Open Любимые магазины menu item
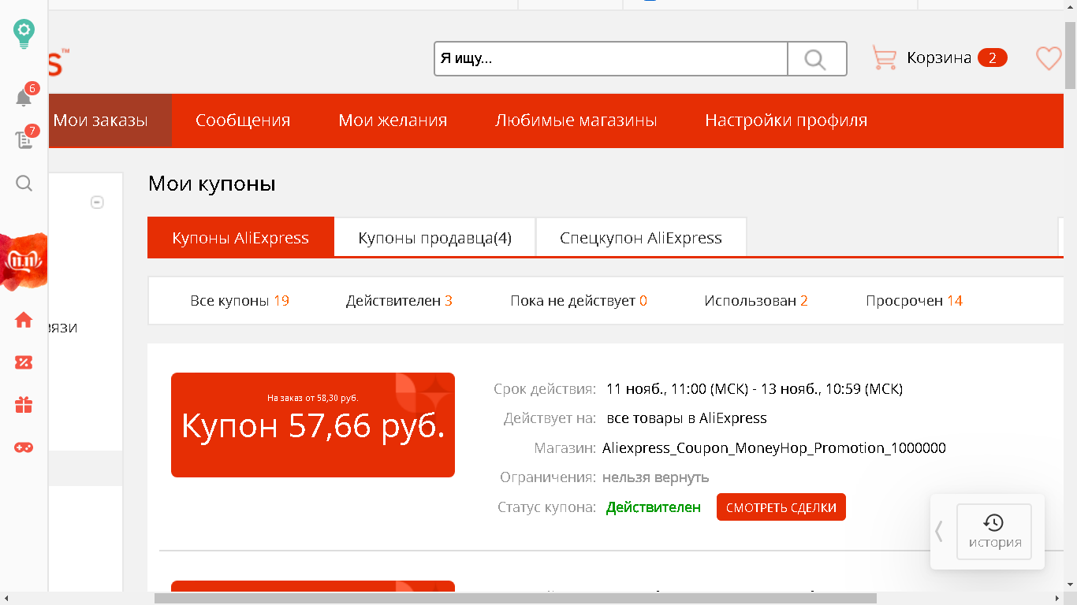Screen dimensions: 1077x605 point(576,121)
